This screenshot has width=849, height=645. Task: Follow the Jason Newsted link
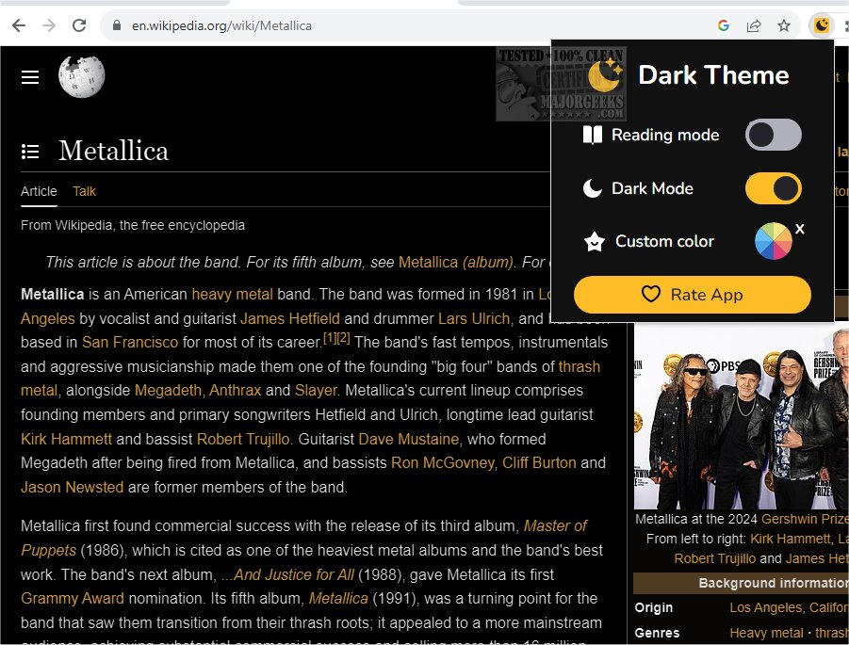(72, 487)
